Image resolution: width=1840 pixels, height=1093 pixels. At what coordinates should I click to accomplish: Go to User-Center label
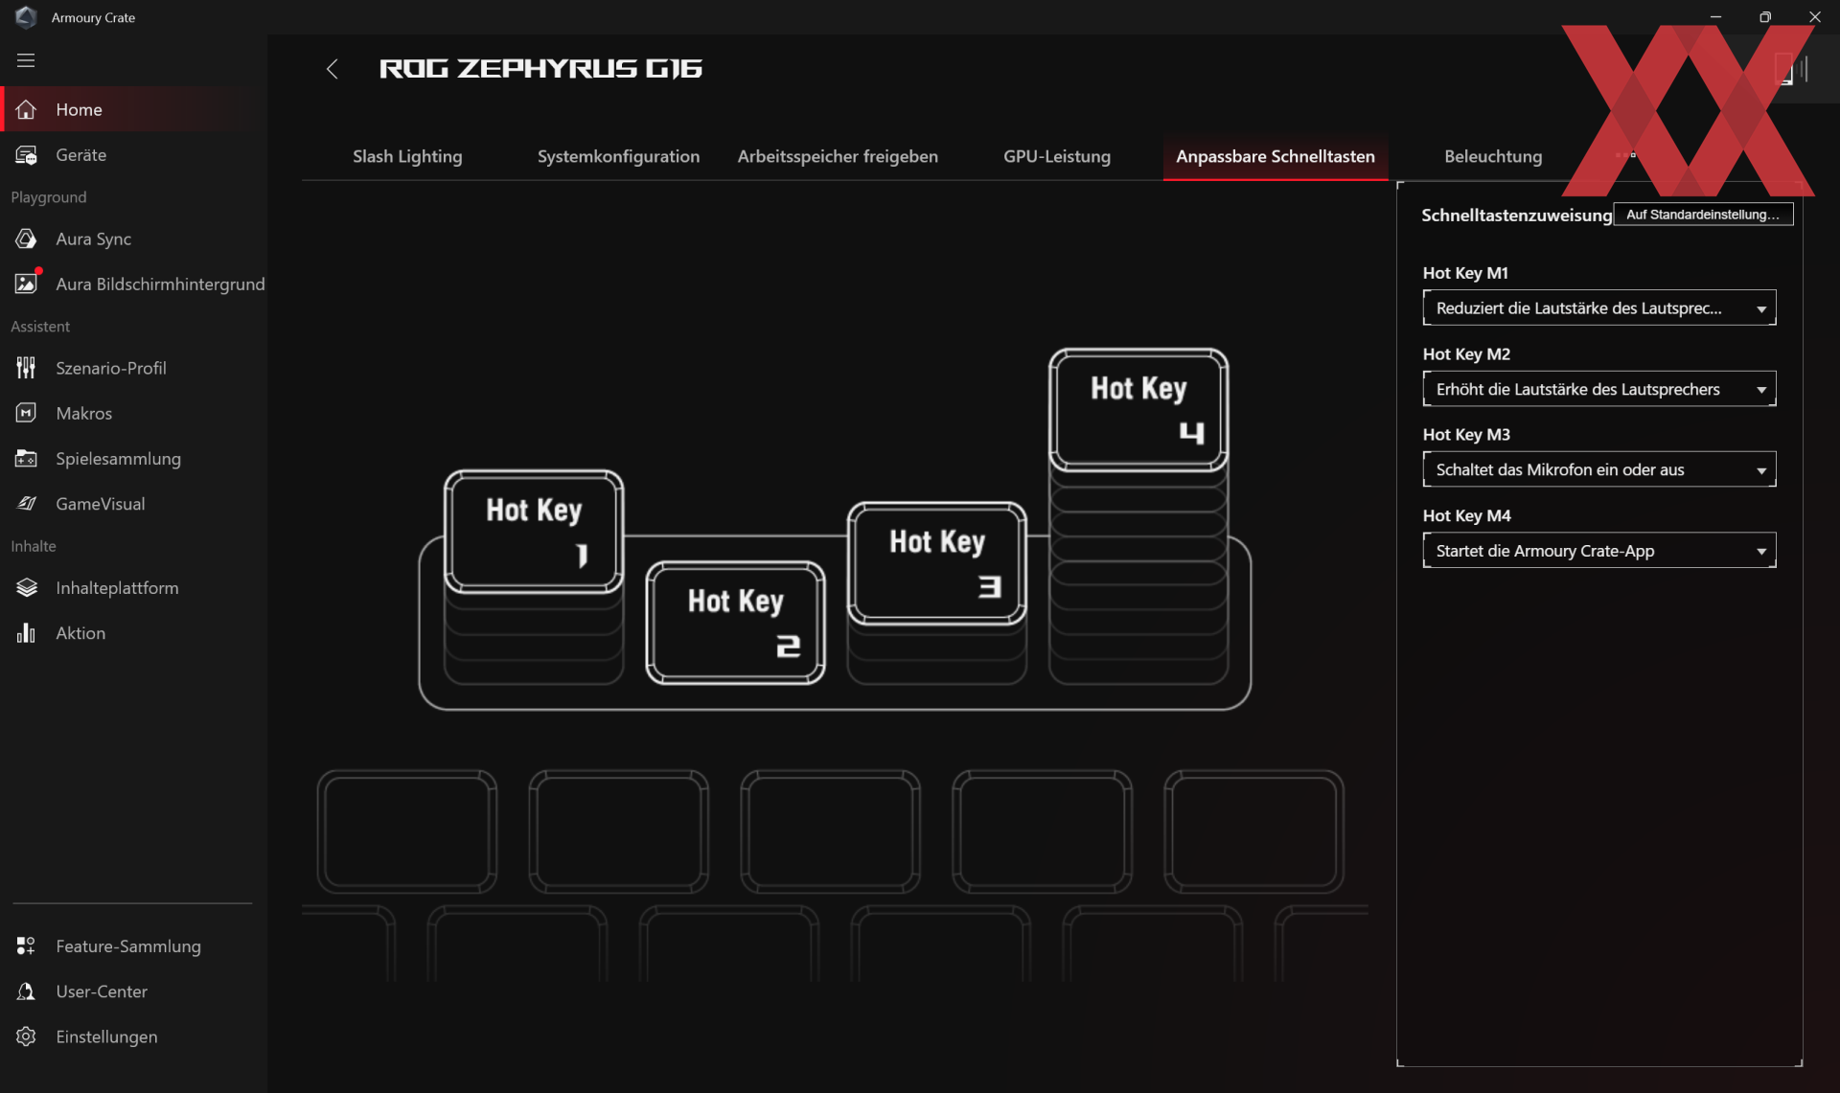tap(102, 991)
